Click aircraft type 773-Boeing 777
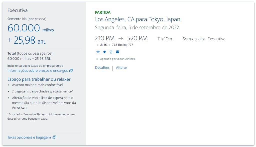This screenshot has width=256, height=147. (123, 45)
